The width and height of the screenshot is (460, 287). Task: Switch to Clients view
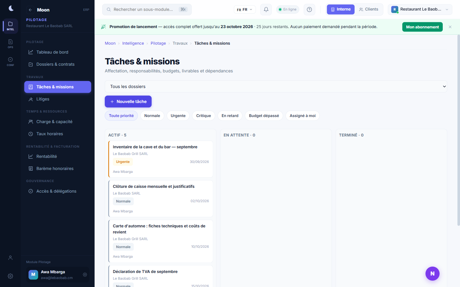click(369, 10)
